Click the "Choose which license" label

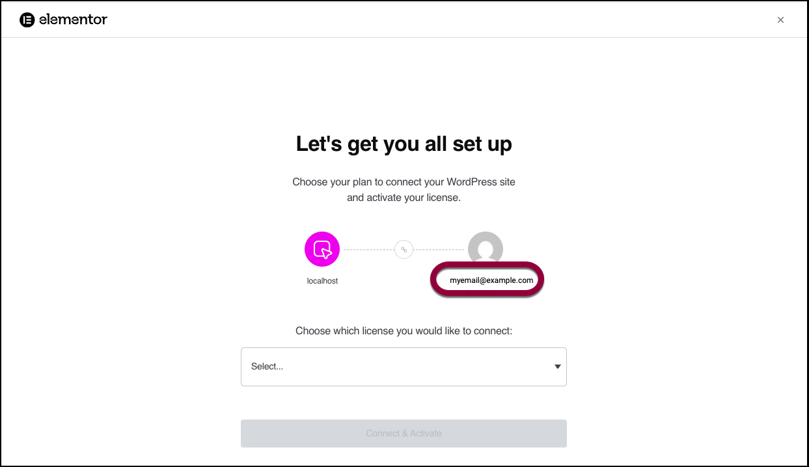[404, 331]
